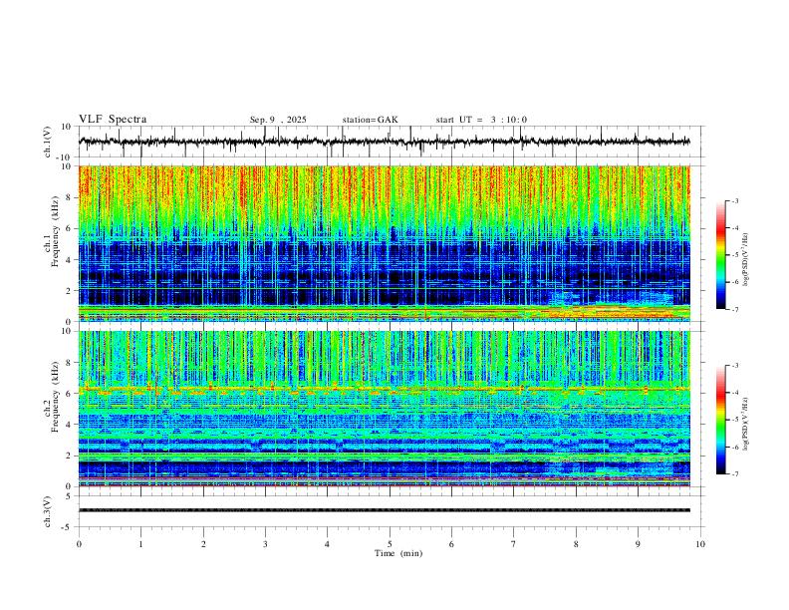Viewport: 789px width, 610px height.
Task: Click the "3" tick on the Time axis
Action: tap(265, 544)
